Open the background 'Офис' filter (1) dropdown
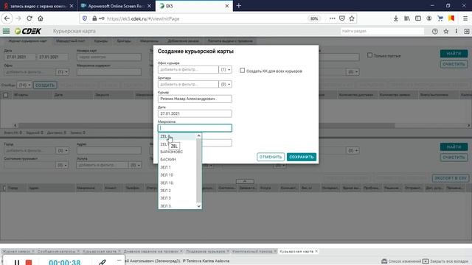472x265 pixels. click(62, 72)
